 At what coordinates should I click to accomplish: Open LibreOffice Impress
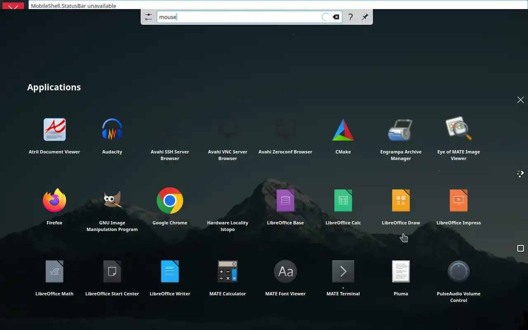coord(459,207)
